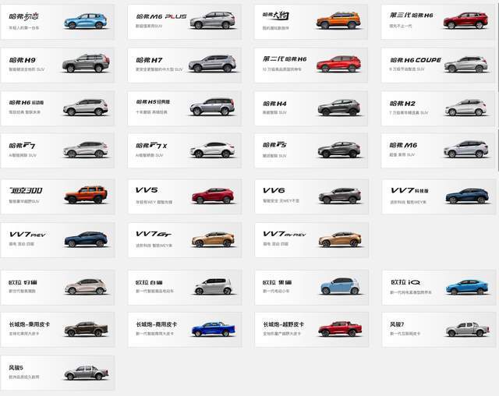Image resolution: width=499 pixels, height=396 pixels.
Task: Click the light blue 欧拉黑猫 car image
Action: click(x=340, y=286)
